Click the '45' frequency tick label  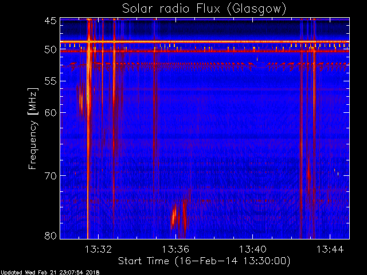pos(50,21)
